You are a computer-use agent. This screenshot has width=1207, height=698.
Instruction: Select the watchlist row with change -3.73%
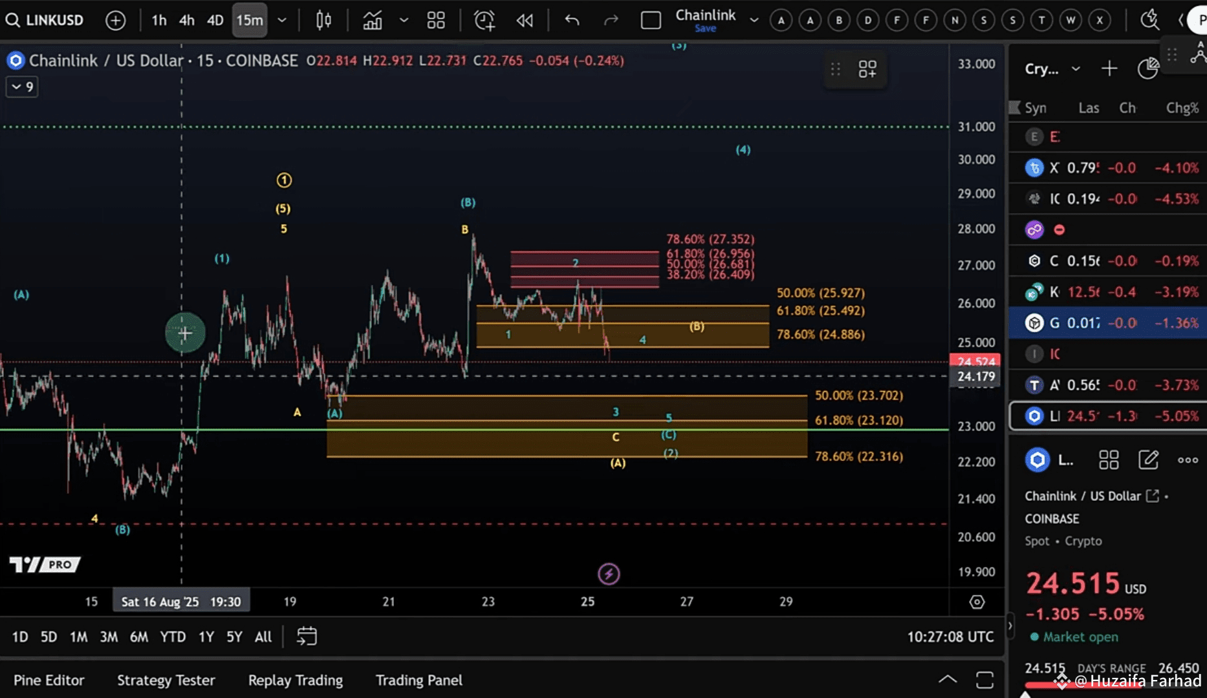[x=1108, y=385]
